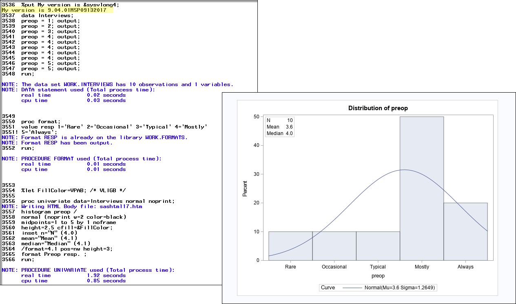Screen dimensions: 516x304
Task: Click the Normal curve legend entry
Action: point(378,288)
